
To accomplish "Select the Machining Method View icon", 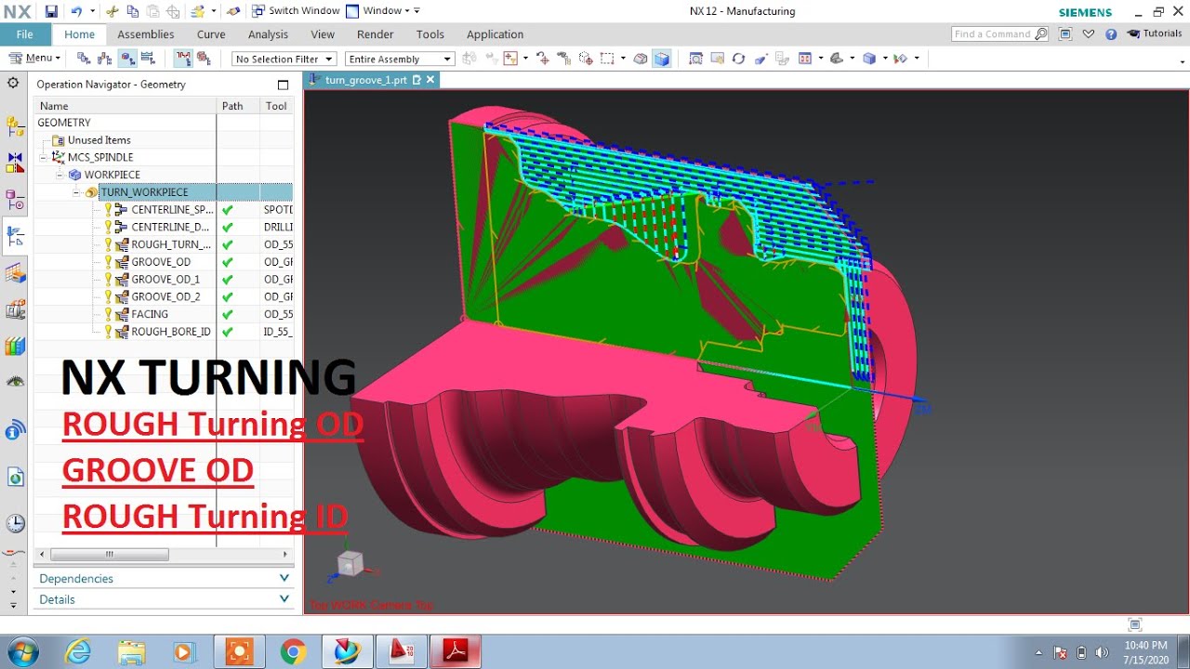I will [x=150, y=59].
